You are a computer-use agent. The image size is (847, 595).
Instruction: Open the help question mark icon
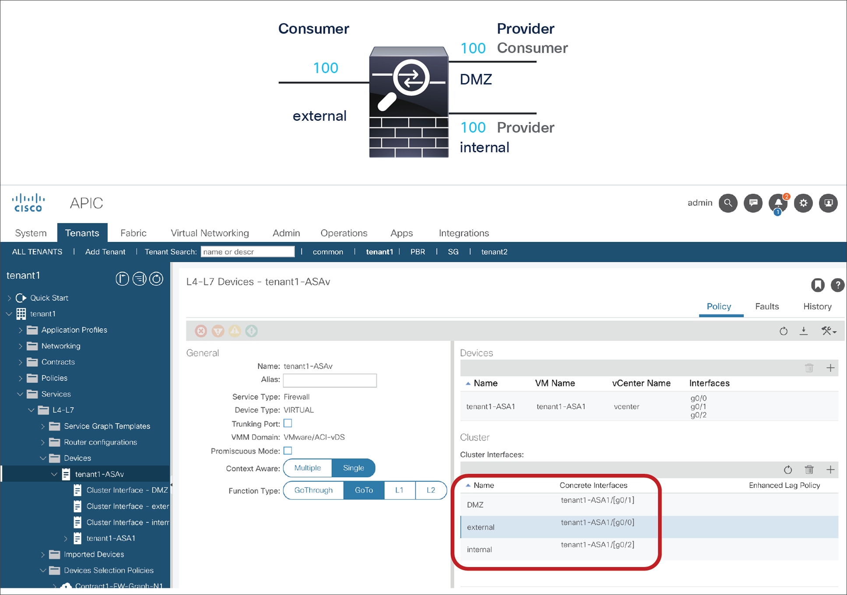[x=837, y=285]
